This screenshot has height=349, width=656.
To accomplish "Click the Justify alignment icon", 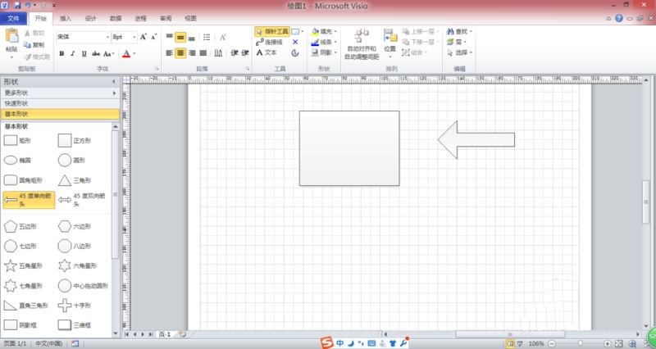I will click(203, 53).
